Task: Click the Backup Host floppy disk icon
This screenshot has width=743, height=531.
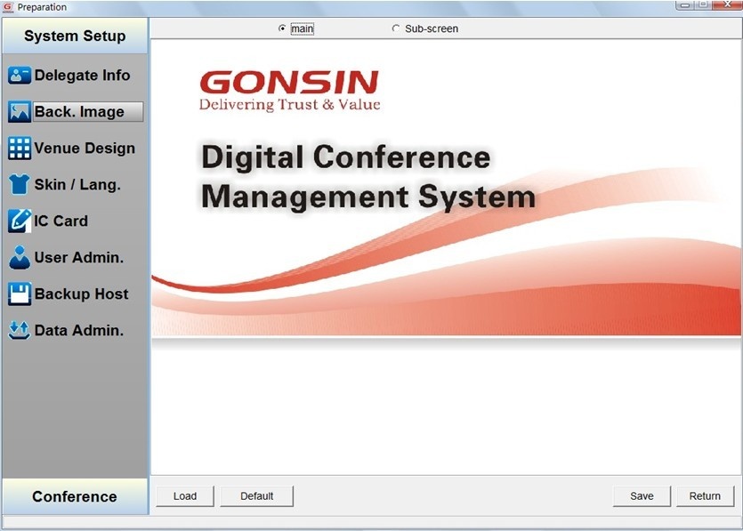Action: [x=20, y=294]
